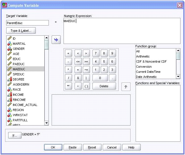Click digit 5 on the keypad
This screenshot has height=155, width=185.
coord(104,61)
